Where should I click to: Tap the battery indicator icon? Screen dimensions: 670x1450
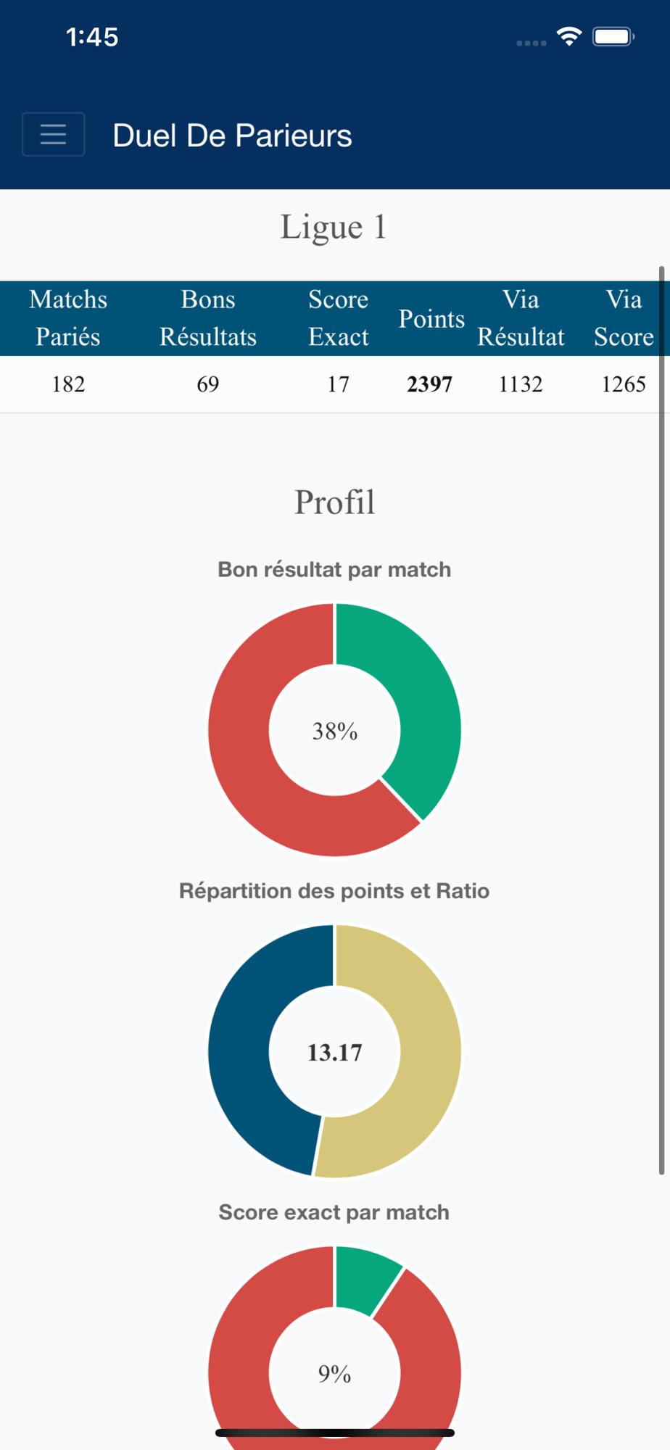point(613,36)
